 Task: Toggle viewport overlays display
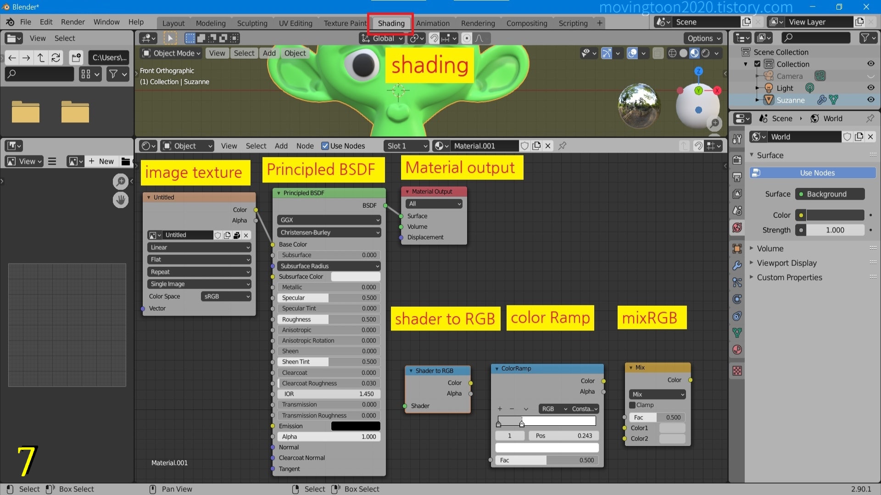[x=632, y=53]
